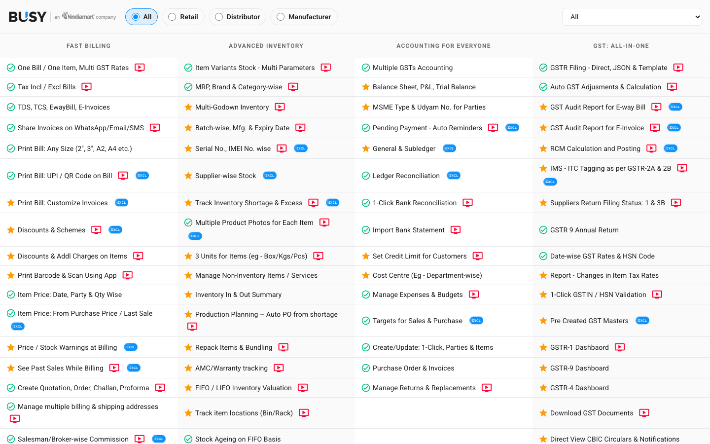The image size is (710, 444).
Task: Click the BUSY logo
Action: pyautogui.click(x=28, y=17)
